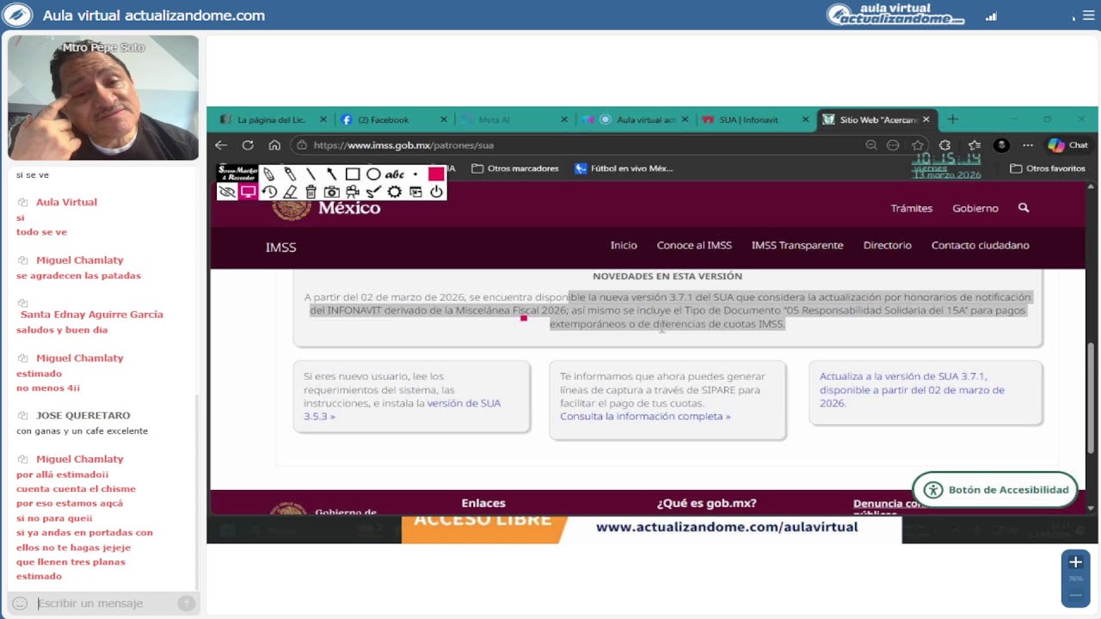Open Conoce al IMSS menu
Image resolution: width=1101 pixels, height=619 pixels.
coord(694,245)
